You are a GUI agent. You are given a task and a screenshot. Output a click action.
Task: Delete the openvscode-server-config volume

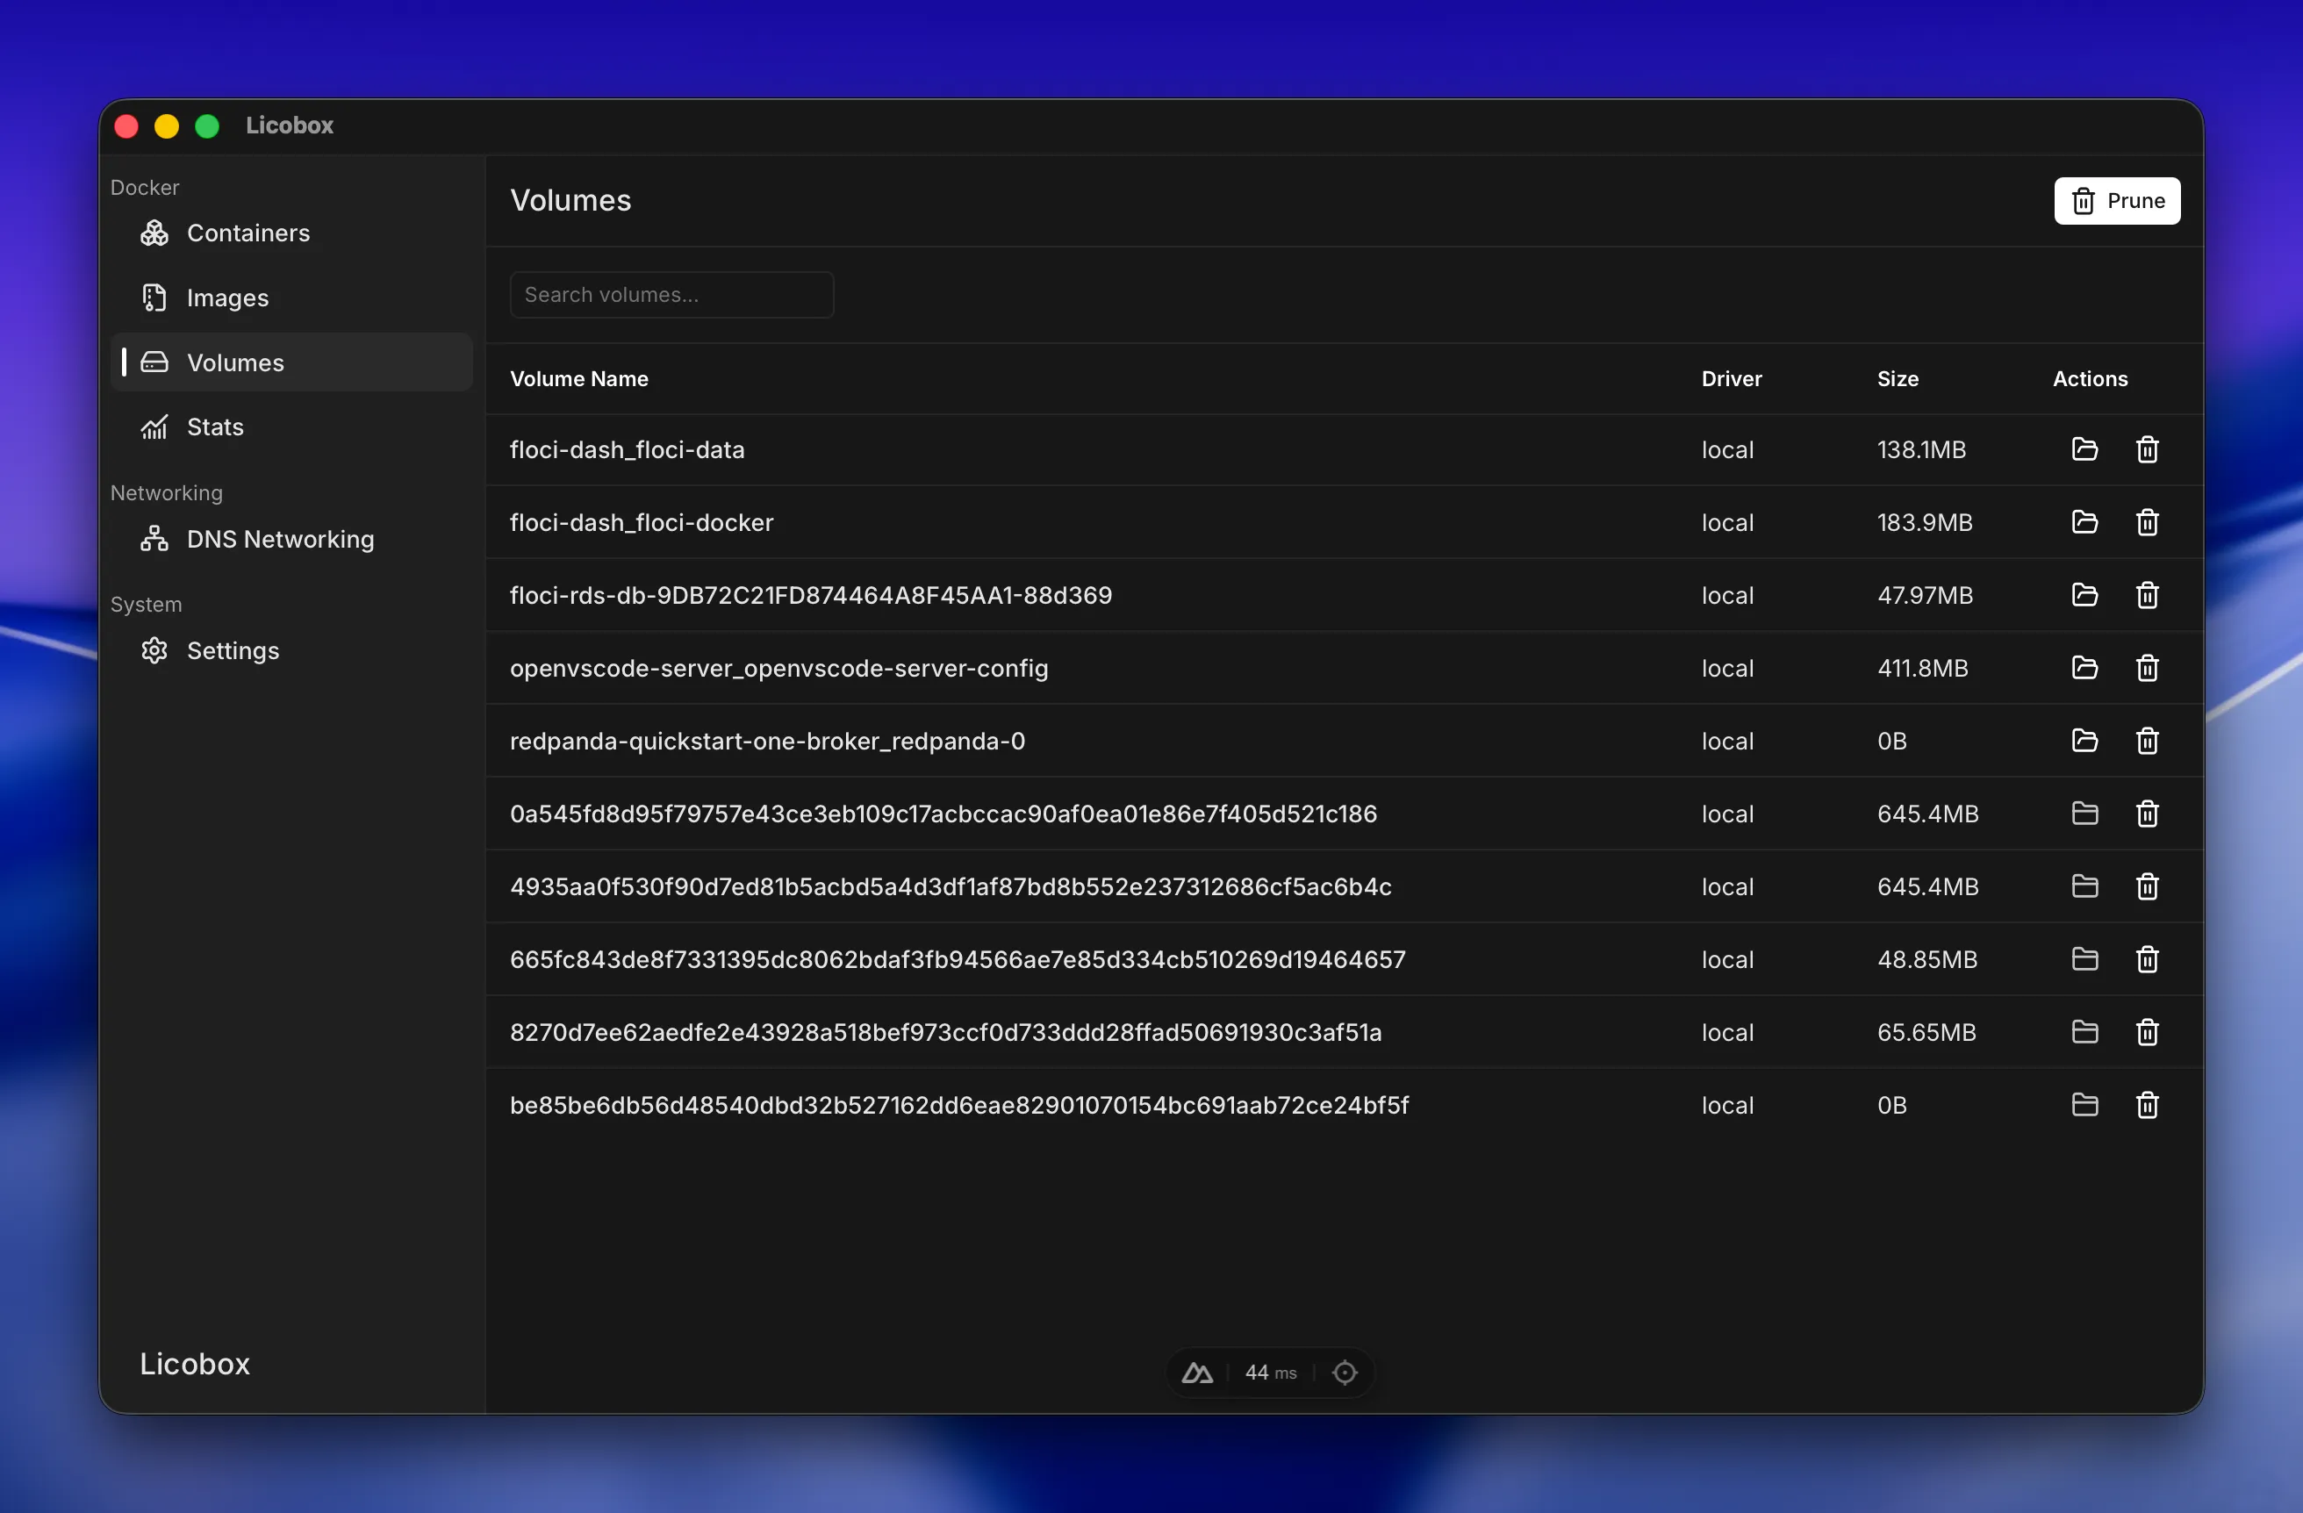click(2147, 668)
